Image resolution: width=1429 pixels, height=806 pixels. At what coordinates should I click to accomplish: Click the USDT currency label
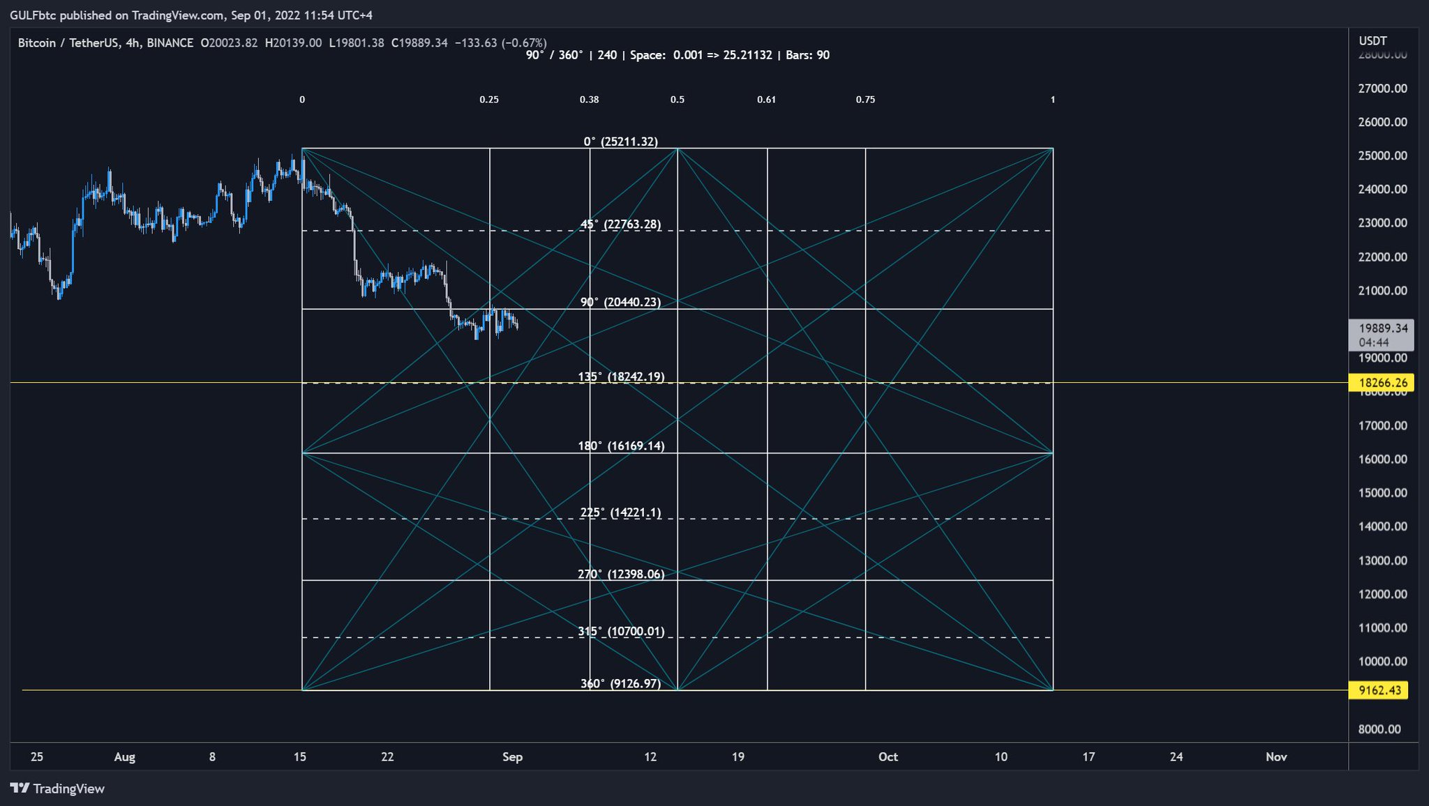point(1372,41)
